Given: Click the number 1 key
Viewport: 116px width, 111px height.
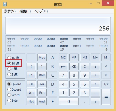Looking at the screenshot, I should [x=63, y=93].
